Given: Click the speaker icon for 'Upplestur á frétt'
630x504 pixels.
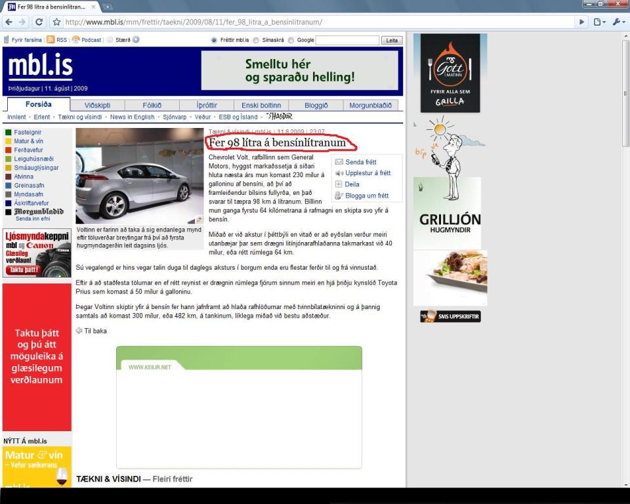Looking at the screenshot, I should click(339, 173).
